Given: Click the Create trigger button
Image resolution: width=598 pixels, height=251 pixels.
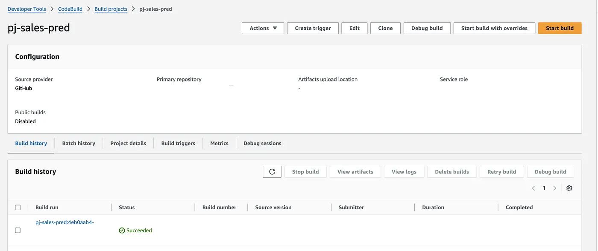Looking at the screenshot, I should click(313, 28).
